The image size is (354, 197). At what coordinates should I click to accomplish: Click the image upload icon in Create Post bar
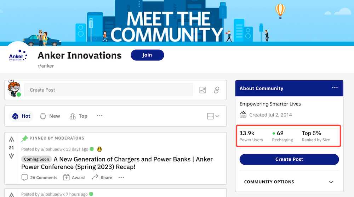[x=203, y=90]
